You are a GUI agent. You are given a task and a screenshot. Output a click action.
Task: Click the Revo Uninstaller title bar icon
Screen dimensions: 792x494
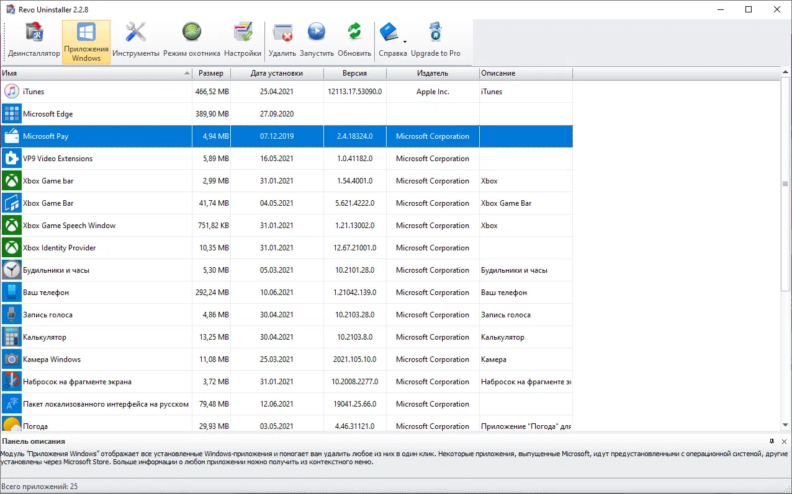(10, 9)
